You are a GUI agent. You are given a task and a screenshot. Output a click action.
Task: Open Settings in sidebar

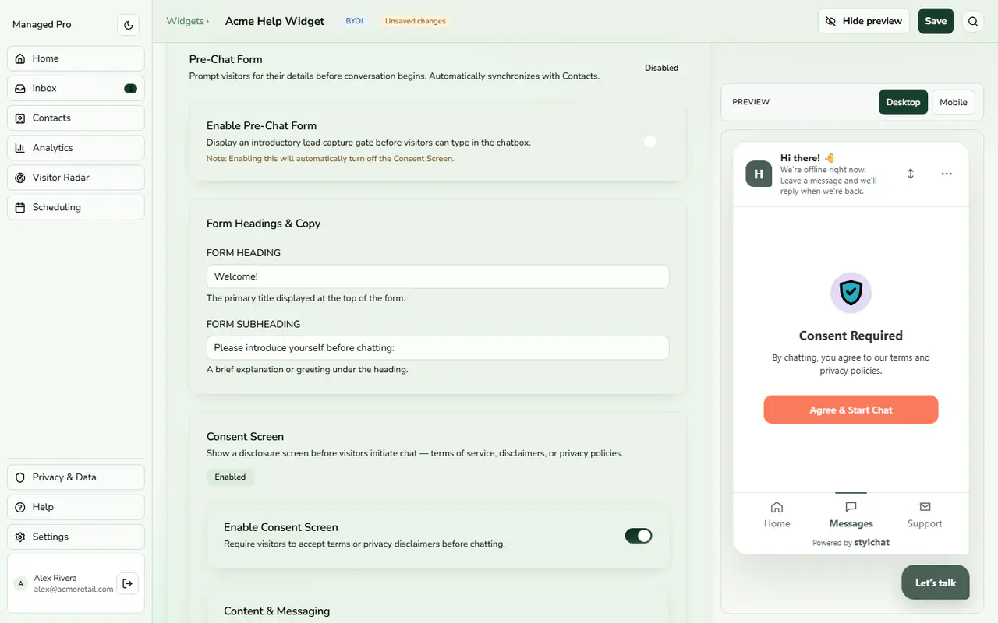[x=76, y=537]
